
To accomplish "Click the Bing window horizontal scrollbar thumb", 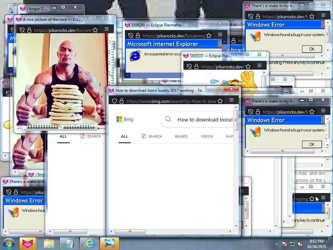I will pos(130,231).
